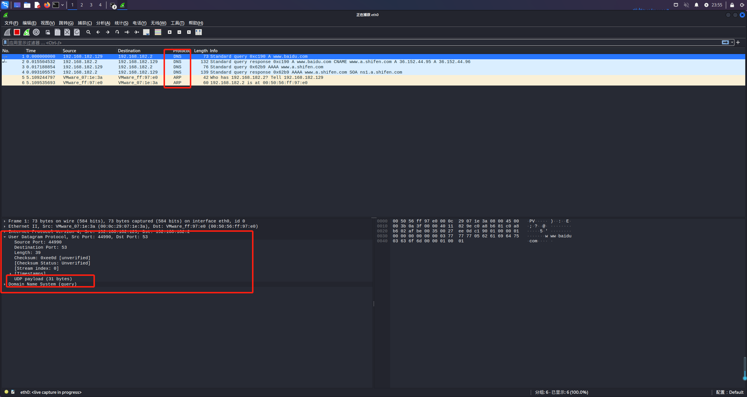This screenshot has width=747, height=397.
Task: Go to previous packet with left arrow icon
Action: coord(98,32)
